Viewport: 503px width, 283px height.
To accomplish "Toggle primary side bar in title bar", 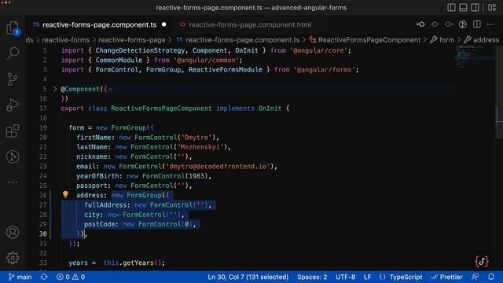I will (x=451, y=7).
